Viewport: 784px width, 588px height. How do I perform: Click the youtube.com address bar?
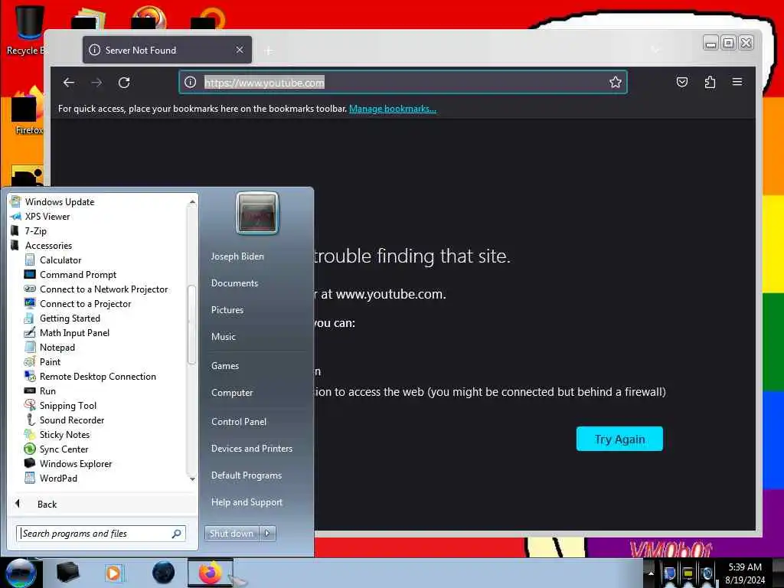pos(403,83)
